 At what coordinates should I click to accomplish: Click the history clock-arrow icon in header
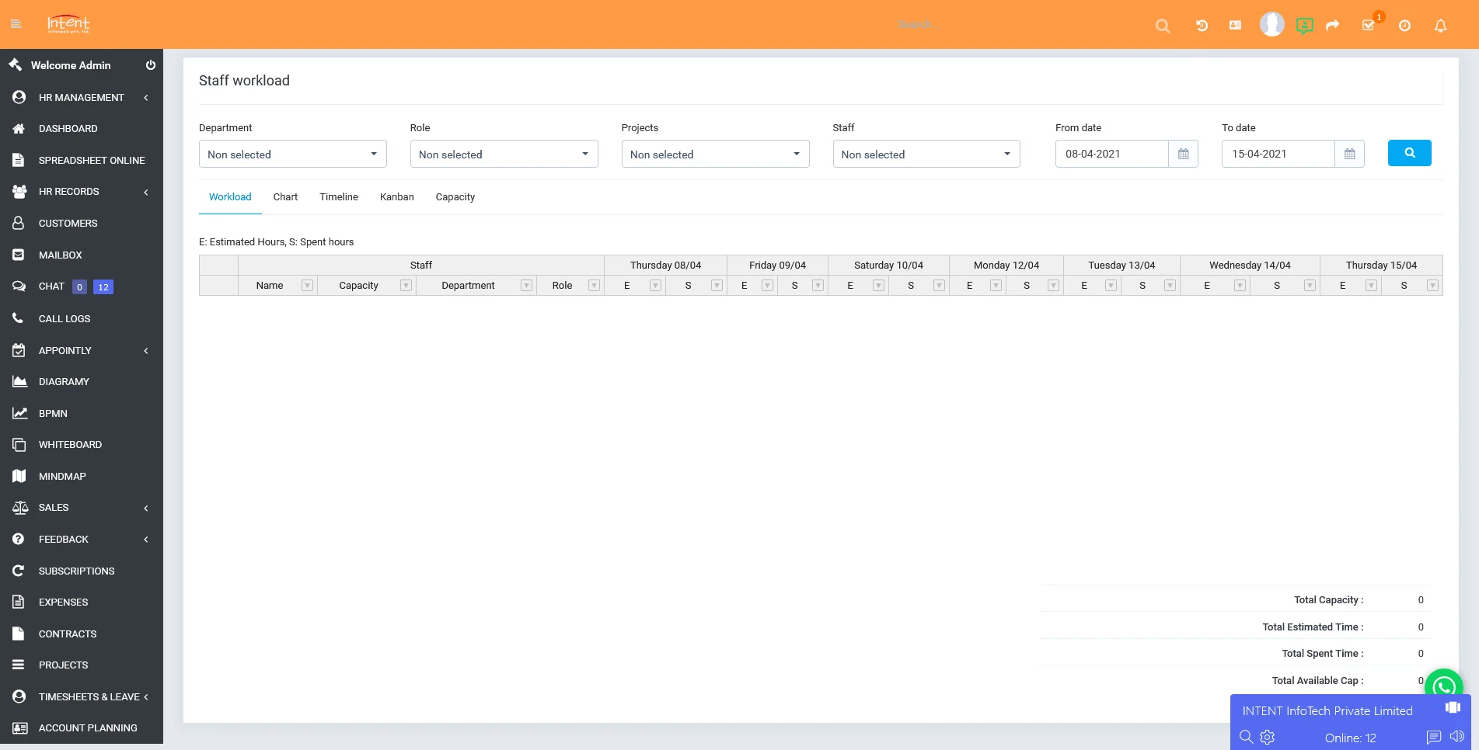coord(1202,26)
